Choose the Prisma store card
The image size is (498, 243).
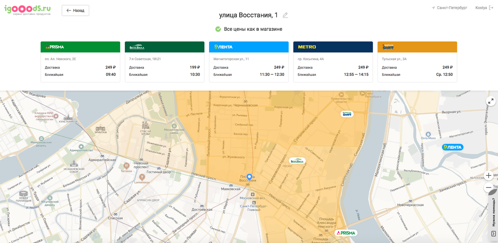click(80, 62)
